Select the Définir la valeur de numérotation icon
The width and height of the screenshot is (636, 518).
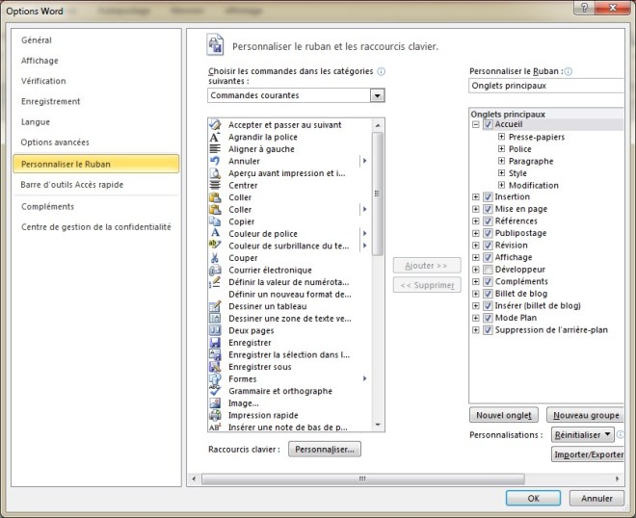click(x=215, y=282)
